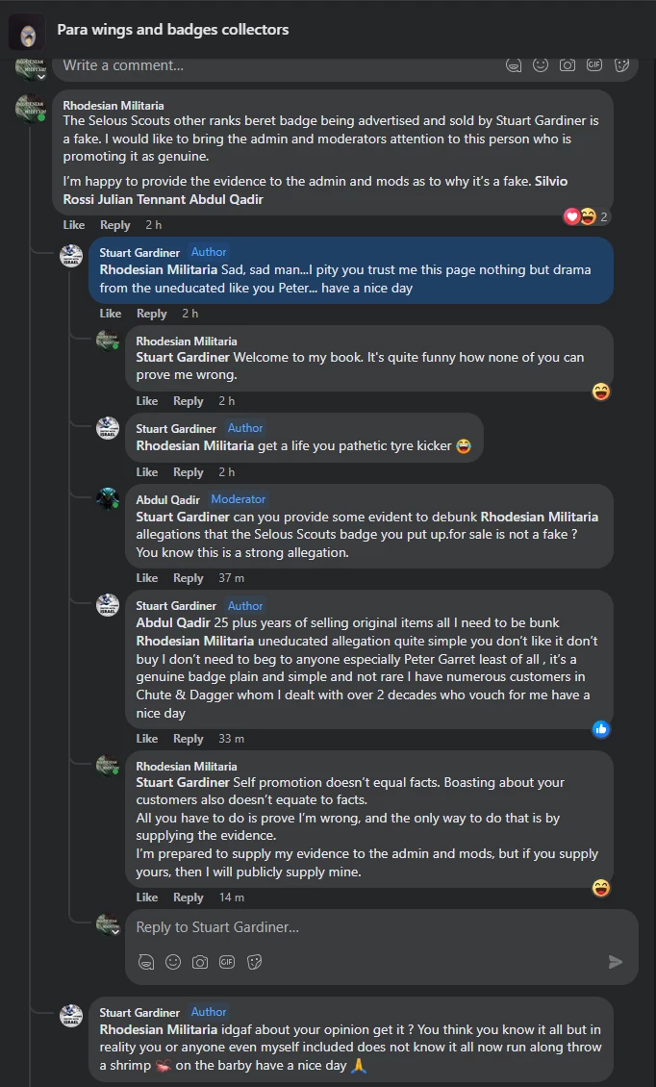The height and width of the screenshot is (1087, 656).
Task: Open GIF picker in the Stuart Gardiner reply box
Action: 227,962
